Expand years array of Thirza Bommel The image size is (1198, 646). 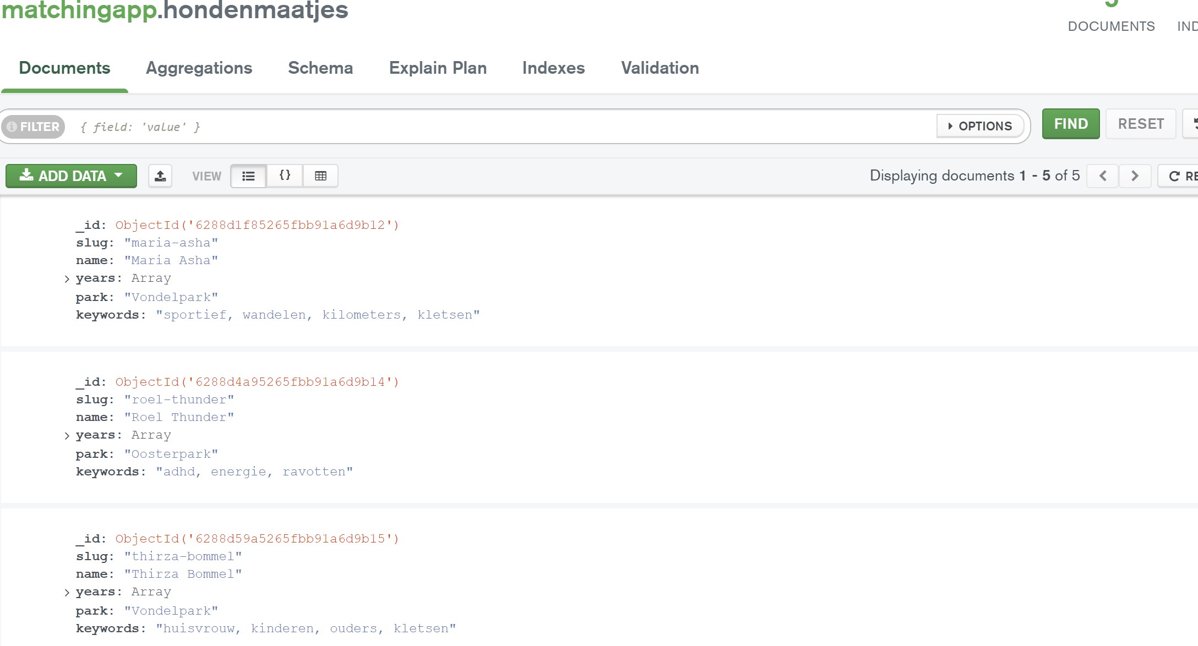(67, 593)
